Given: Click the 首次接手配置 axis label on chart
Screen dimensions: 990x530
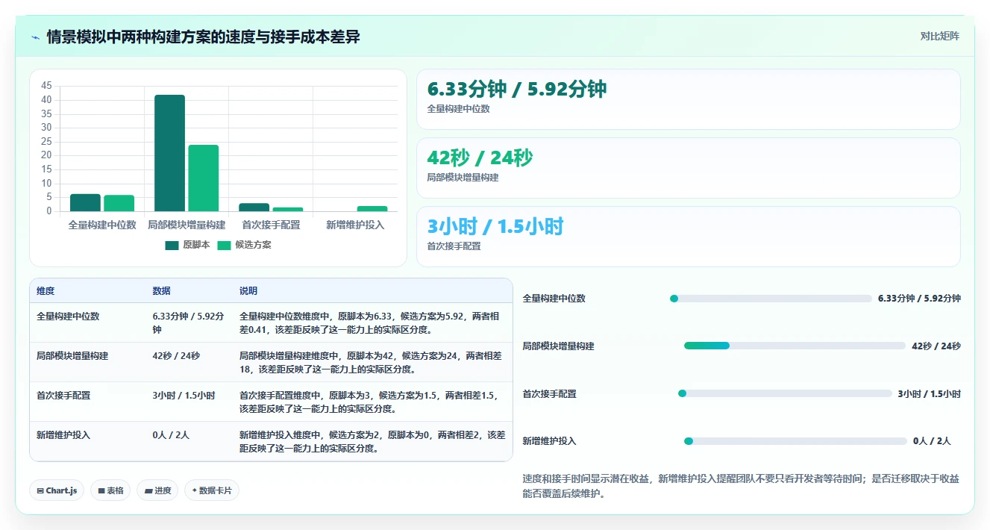Looking at the screenshot, I should pos(271,225).
